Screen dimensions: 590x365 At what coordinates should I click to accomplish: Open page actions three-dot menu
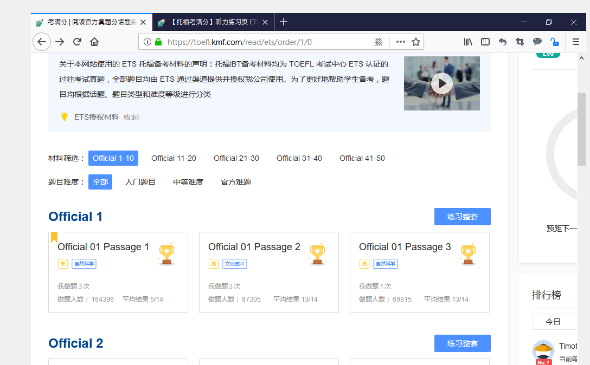400,42
